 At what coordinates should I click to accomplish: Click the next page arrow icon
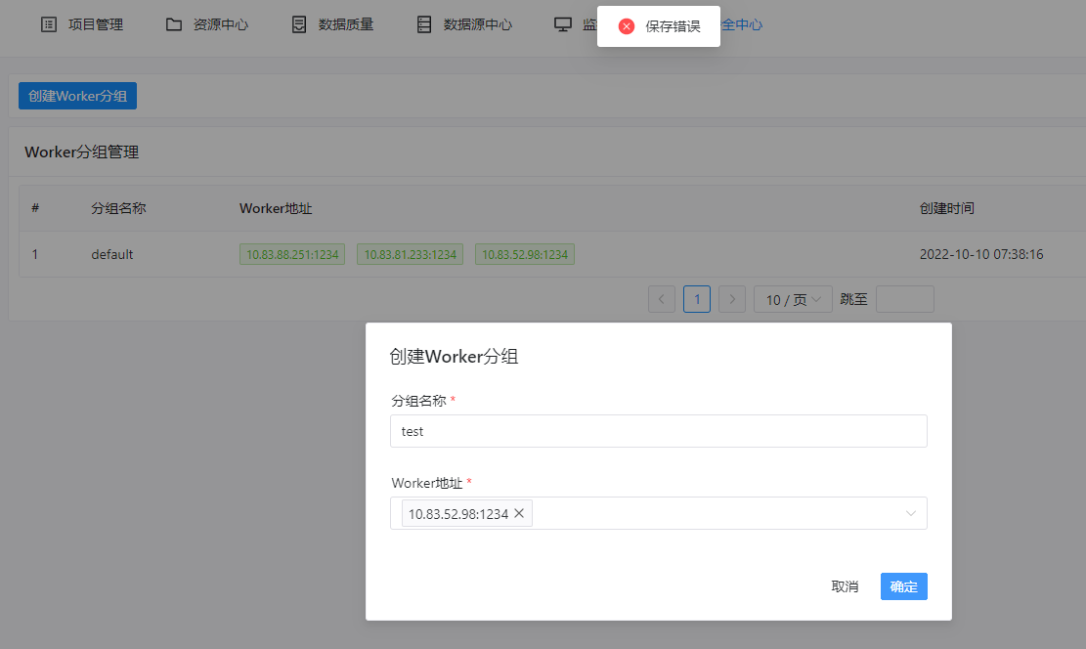pyautogui.click(x=732, y=299)
